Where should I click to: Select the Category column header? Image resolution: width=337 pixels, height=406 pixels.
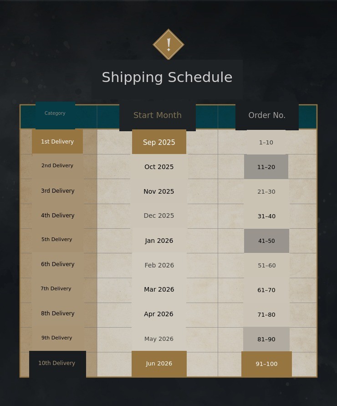[55, 113]
